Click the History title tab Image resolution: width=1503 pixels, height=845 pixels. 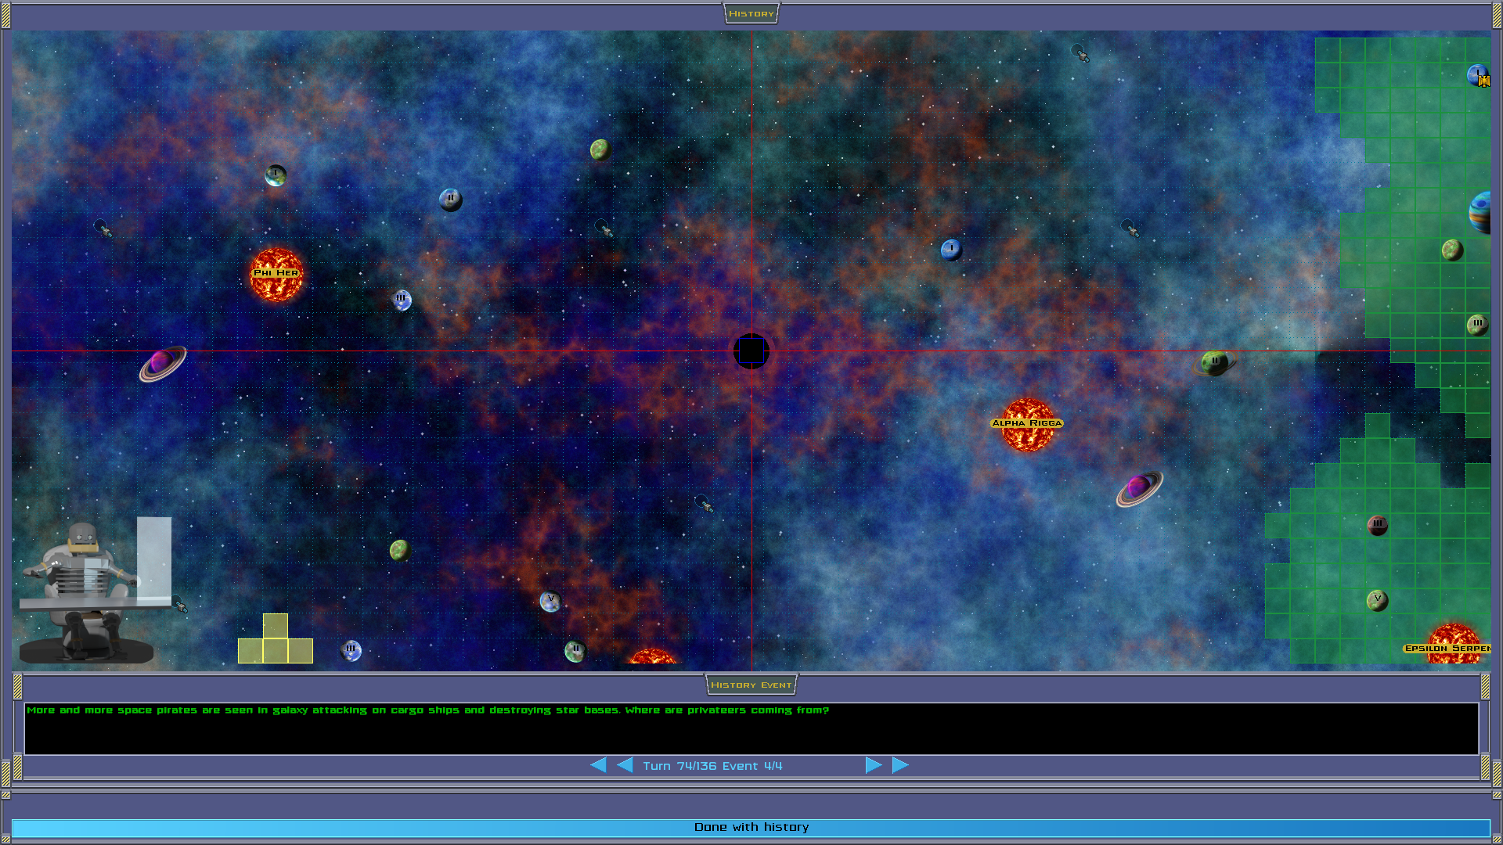[x=751, y=13]
